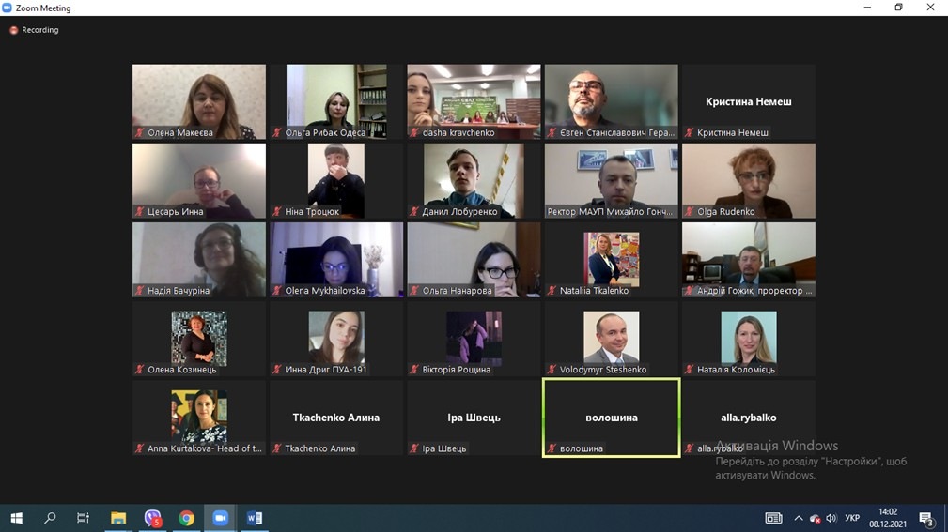Click muted mic icon on Олена Козинець

coord(140,370)
